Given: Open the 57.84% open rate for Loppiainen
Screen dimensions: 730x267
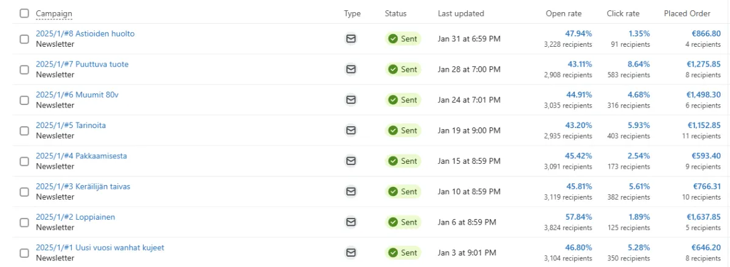Looking at the screenshot, I should pyautogui.click(x=579, y=217).
